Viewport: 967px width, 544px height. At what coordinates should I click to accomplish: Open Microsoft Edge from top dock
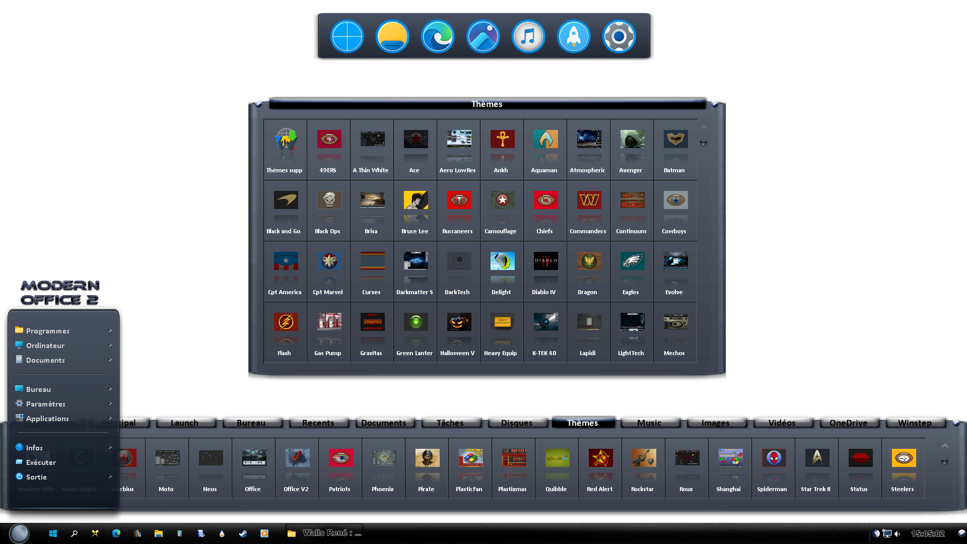click(437, 37)
